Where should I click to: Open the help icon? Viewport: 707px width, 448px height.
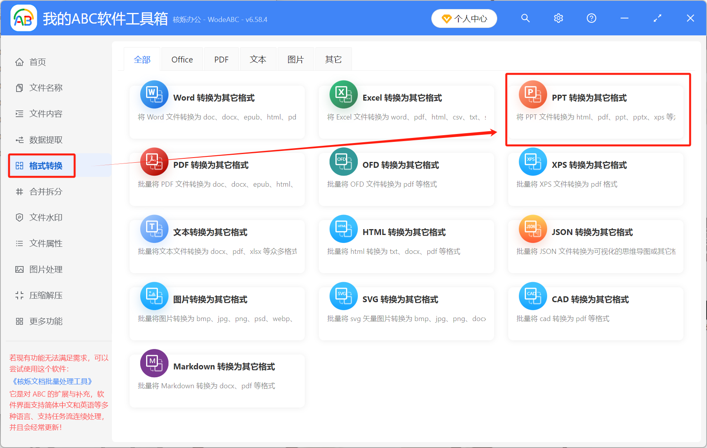591,18
